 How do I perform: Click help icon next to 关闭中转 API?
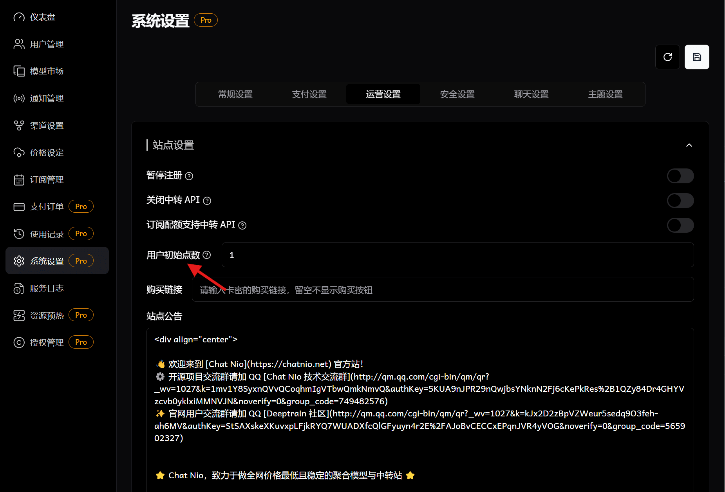pos(207,201)
